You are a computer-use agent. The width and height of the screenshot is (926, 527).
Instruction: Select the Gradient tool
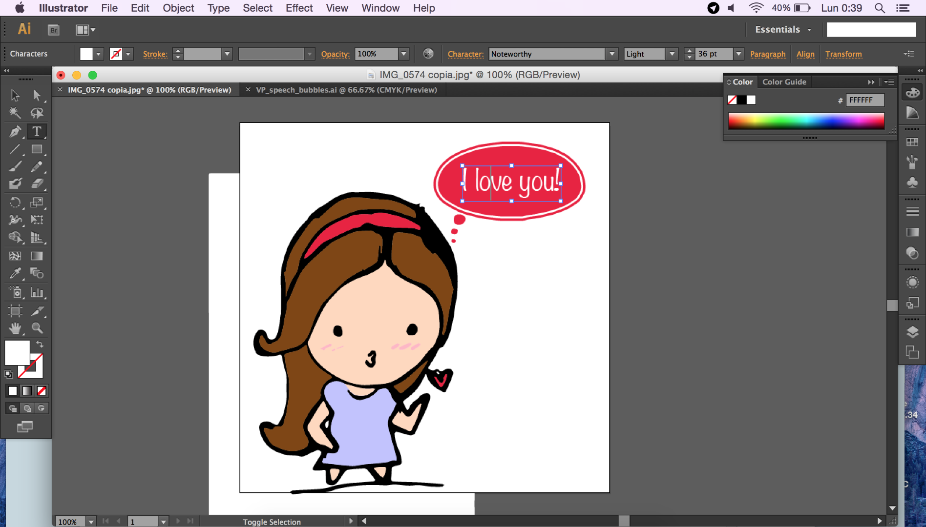click(x=37, y=256)
